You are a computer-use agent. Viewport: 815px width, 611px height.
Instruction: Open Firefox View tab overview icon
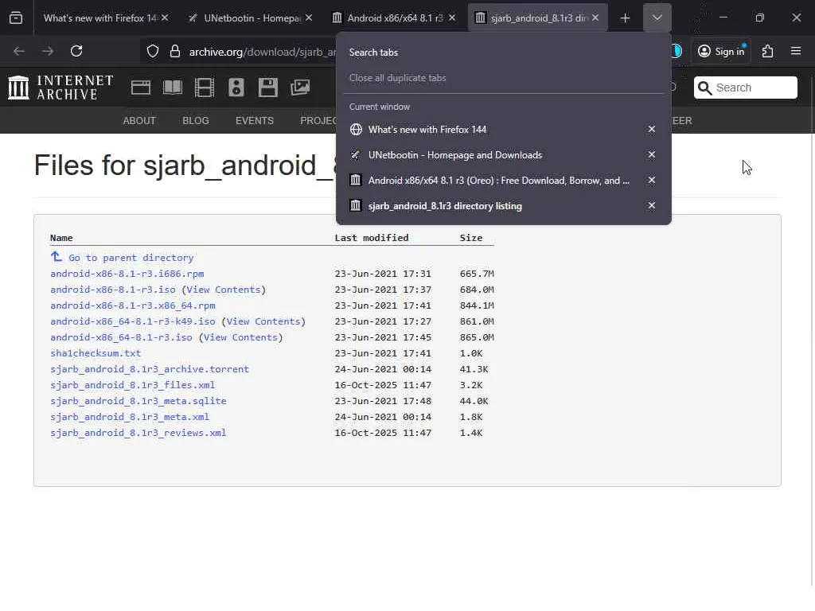coord(16,18)
